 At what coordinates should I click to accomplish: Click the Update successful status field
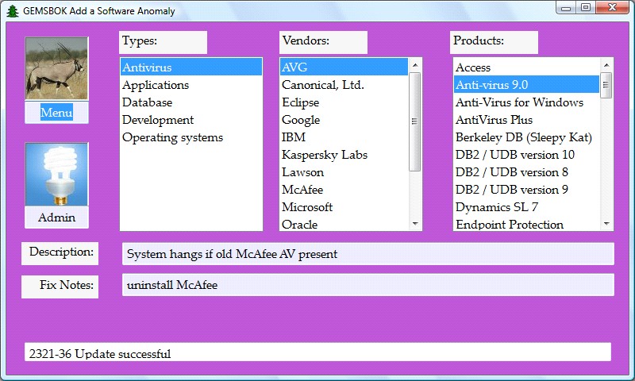point(317,352)
